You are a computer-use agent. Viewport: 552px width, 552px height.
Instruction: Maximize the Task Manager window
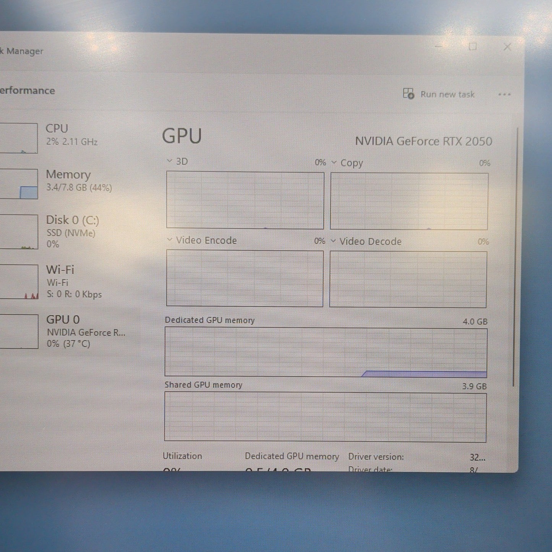coord(473,47)
